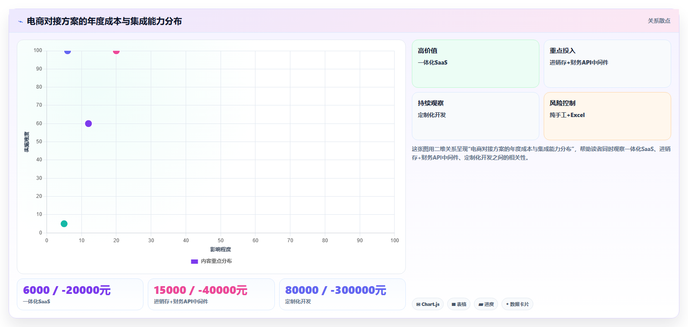Click 进销存+财务API中间件 label under the 15000 value
Image resolution: width=688 pixels, height=327 pixels.
(x=181, y=302)
